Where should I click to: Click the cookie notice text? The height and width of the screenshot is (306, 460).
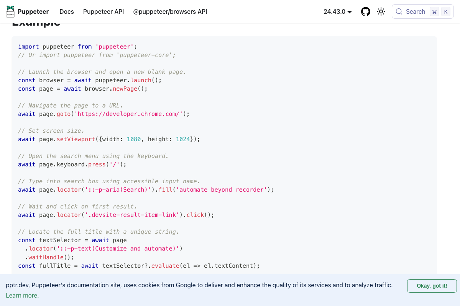(x=199, y=285)
